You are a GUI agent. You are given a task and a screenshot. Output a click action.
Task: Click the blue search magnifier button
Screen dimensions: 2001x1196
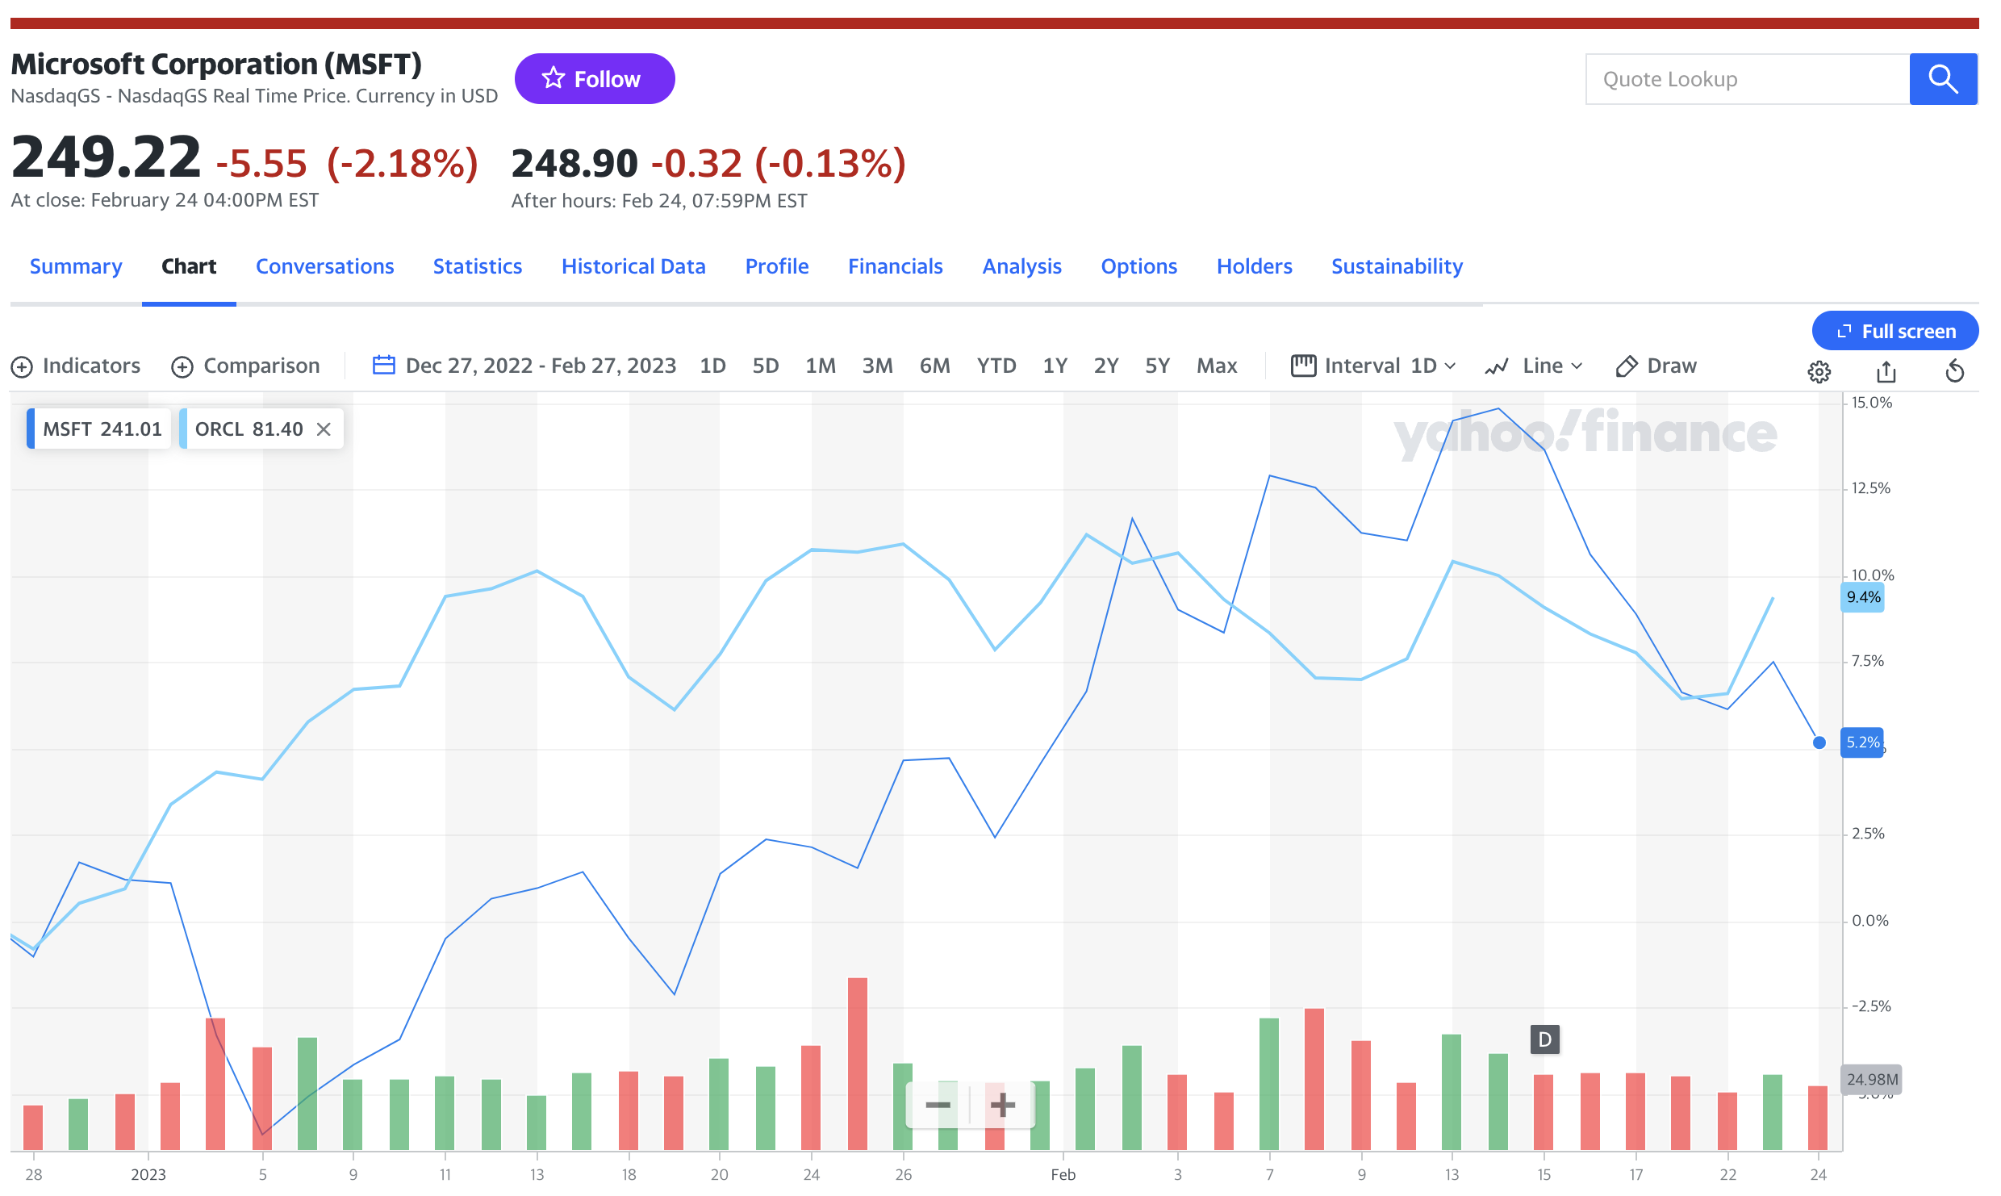coord(1942,79)
